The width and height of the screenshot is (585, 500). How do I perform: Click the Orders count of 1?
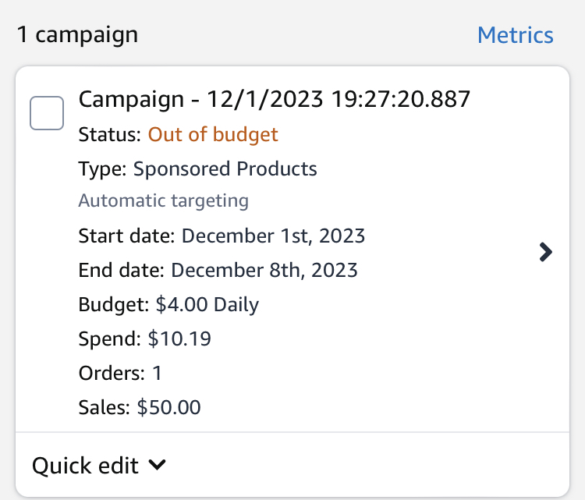click(x=157, y=373)
